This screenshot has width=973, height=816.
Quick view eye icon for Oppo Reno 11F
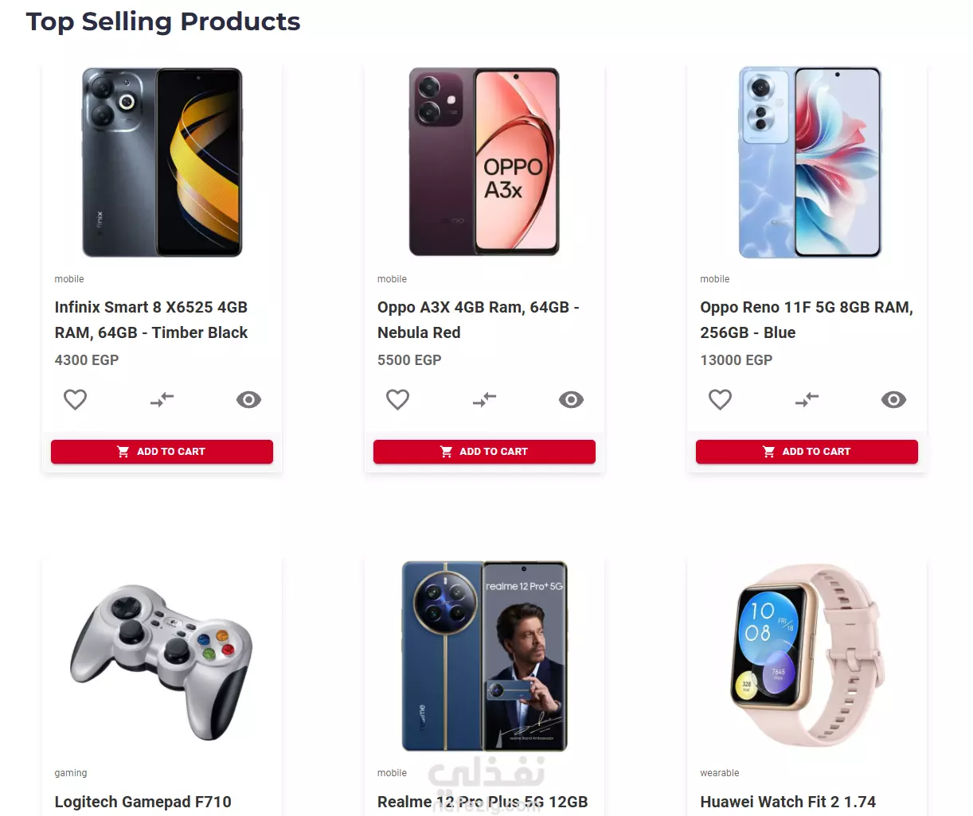(x=893, y=399)
